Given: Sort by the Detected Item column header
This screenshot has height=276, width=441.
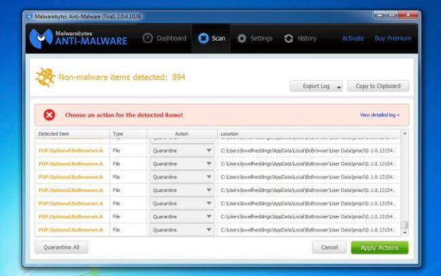Looking at the screenshot, I should pos(72,134).
